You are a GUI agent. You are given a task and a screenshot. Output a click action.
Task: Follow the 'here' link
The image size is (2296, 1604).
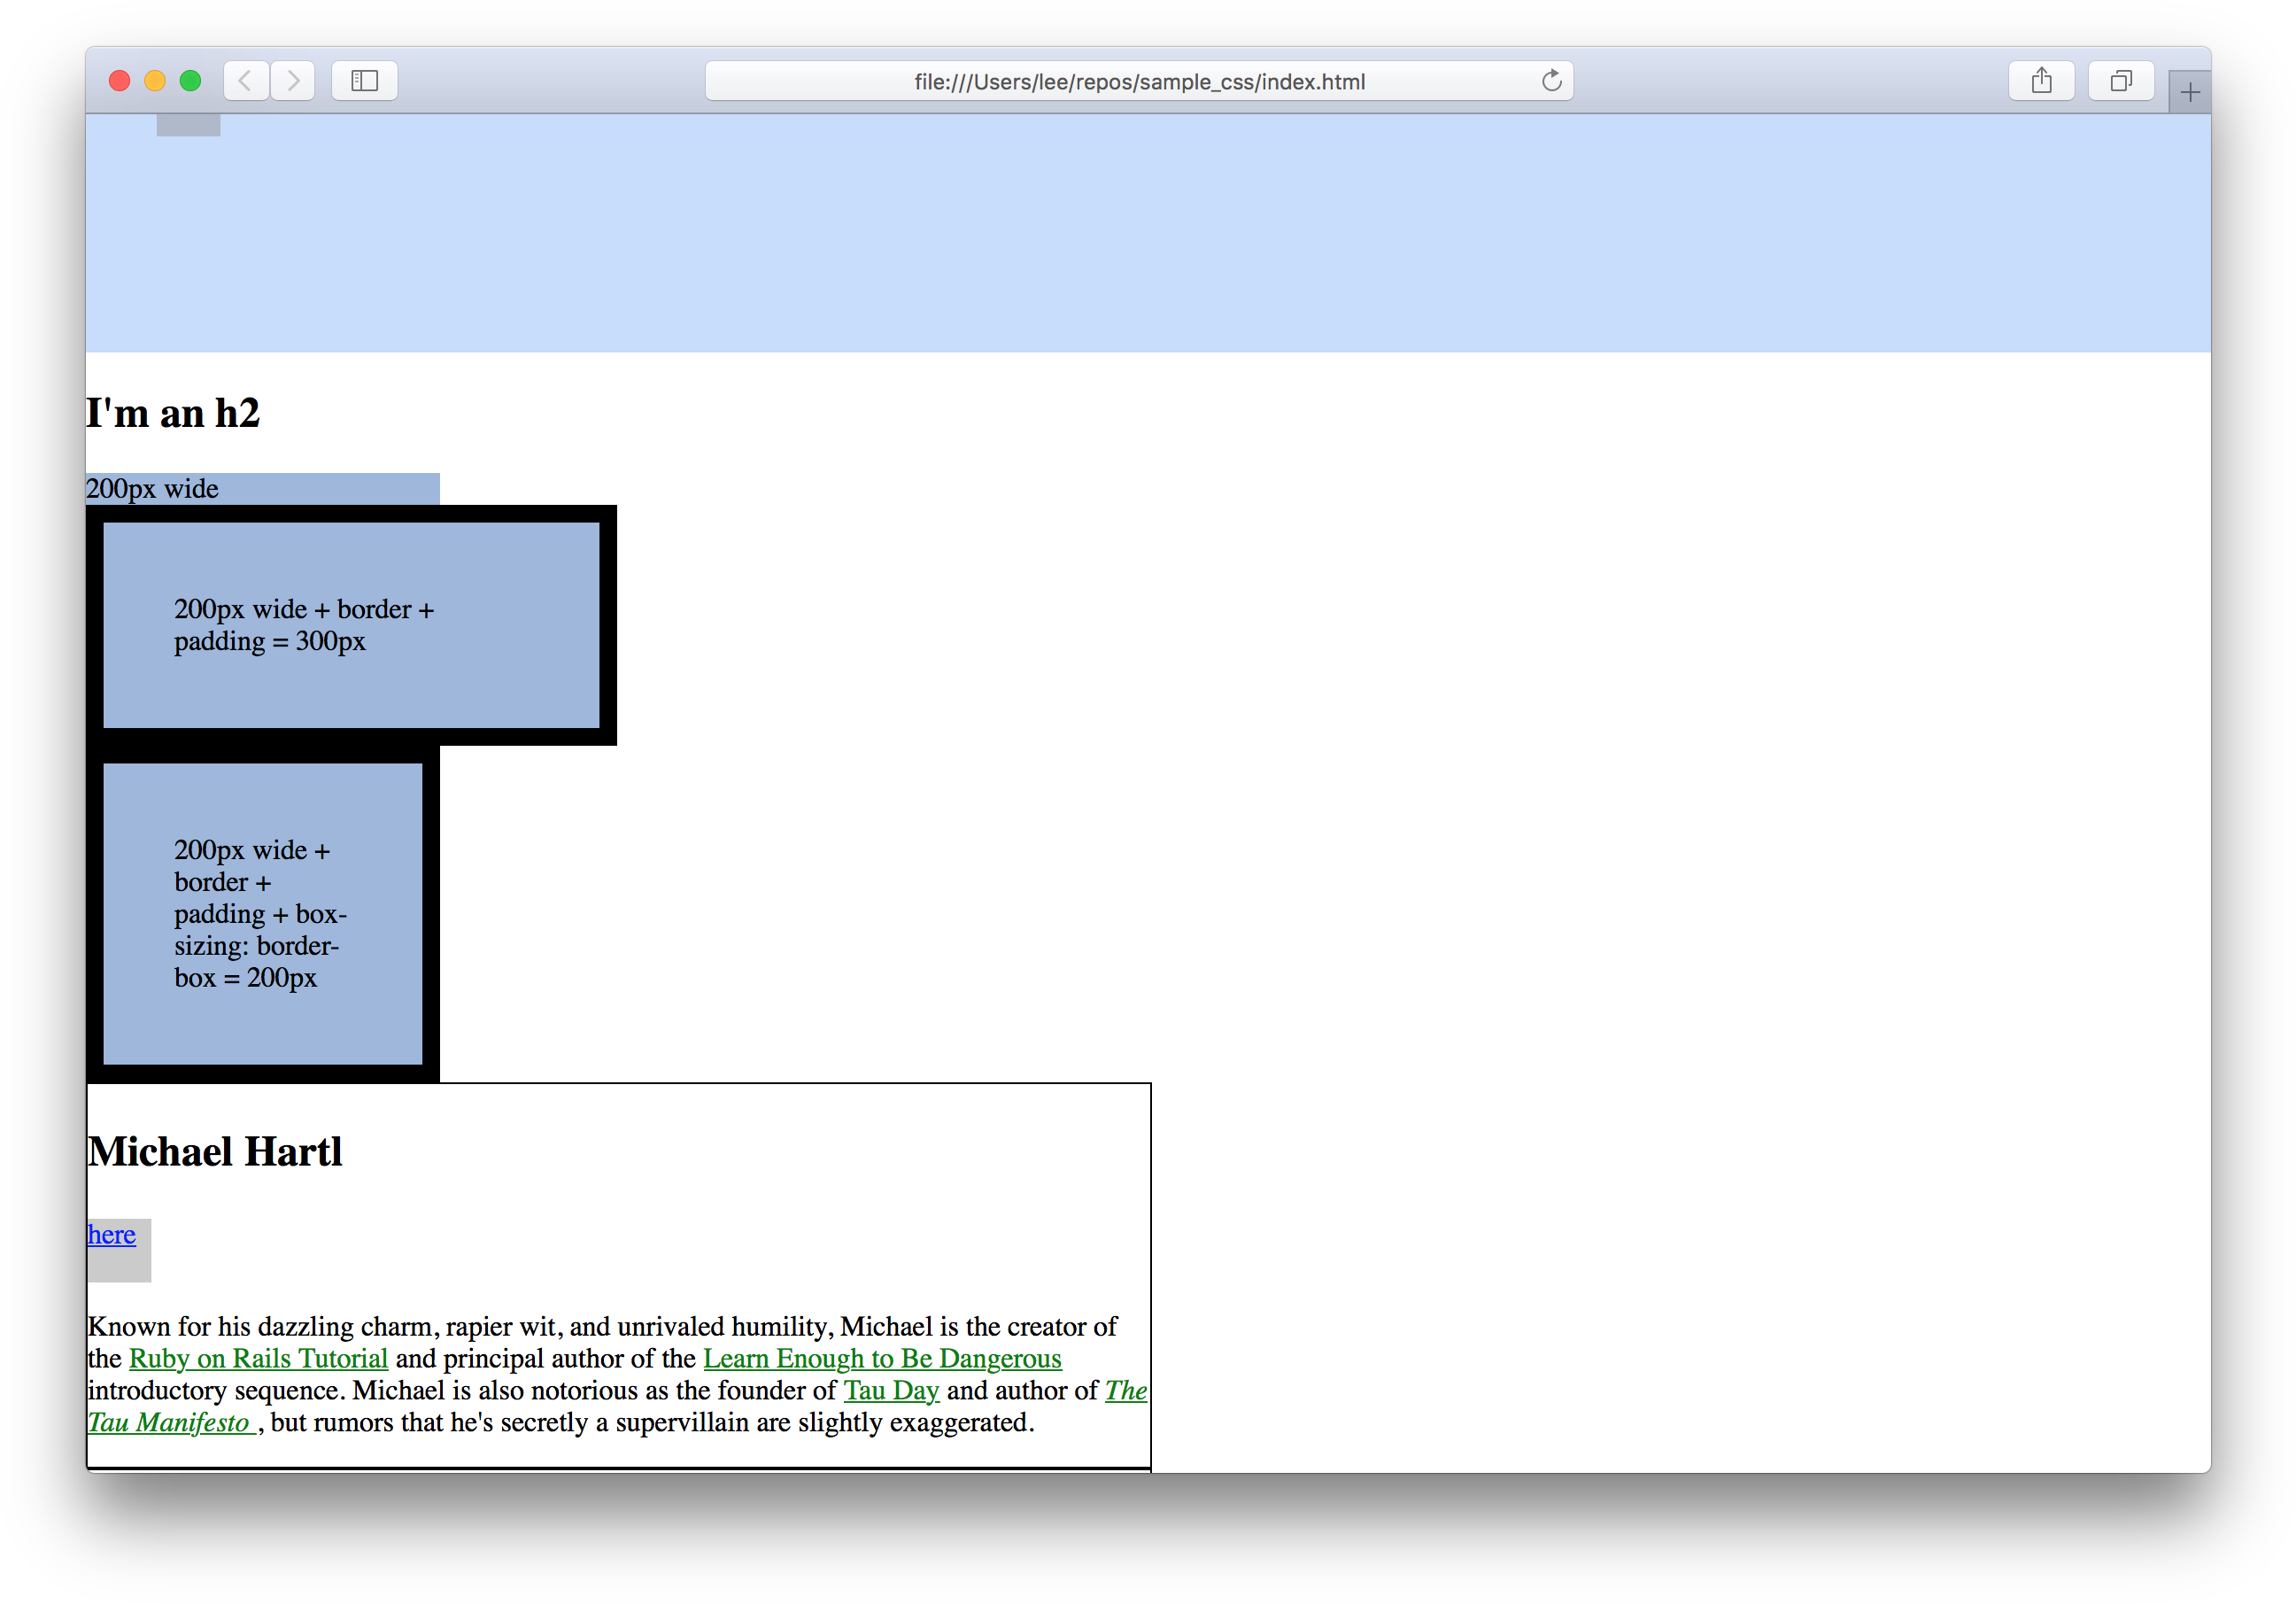[x=112, y=1234]
